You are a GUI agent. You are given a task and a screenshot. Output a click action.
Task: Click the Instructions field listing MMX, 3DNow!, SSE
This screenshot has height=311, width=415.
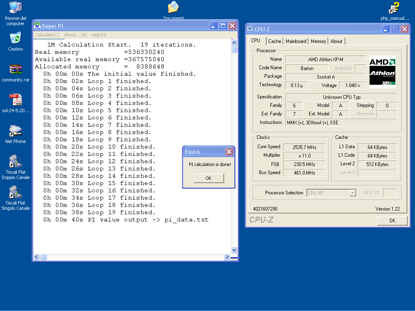(x=341, y=123)
